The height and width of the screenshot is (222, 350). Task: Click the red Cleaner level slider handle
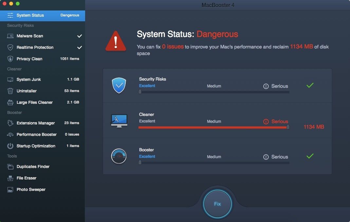pos(288,127)
